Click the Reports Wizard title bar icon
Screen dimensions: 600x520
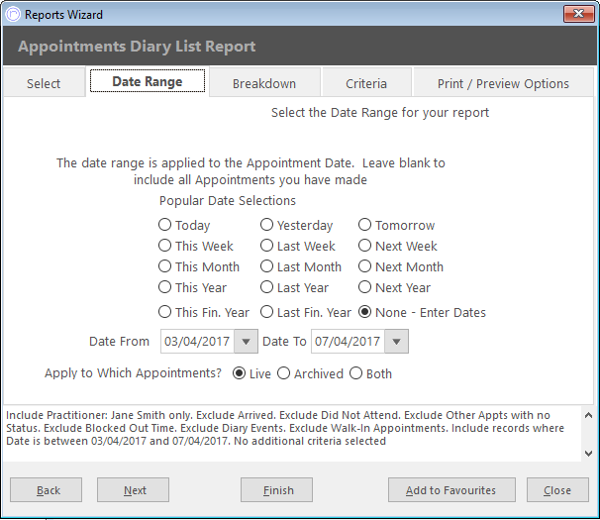(x=13, y=15)
